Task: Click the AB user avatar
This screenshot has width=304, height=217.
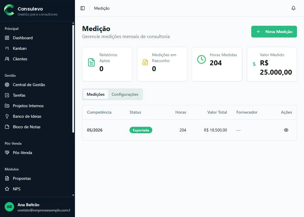Action: pos(9,207)
